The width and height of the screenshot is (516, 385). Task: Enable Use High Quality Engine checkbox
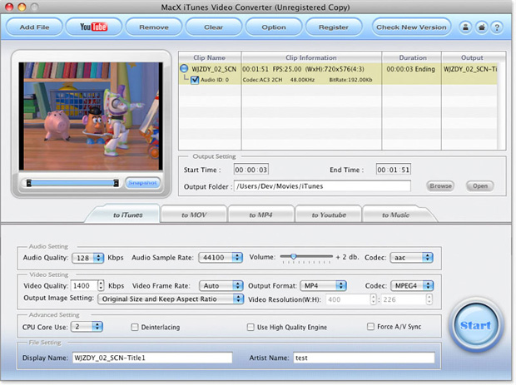[251, 327]
